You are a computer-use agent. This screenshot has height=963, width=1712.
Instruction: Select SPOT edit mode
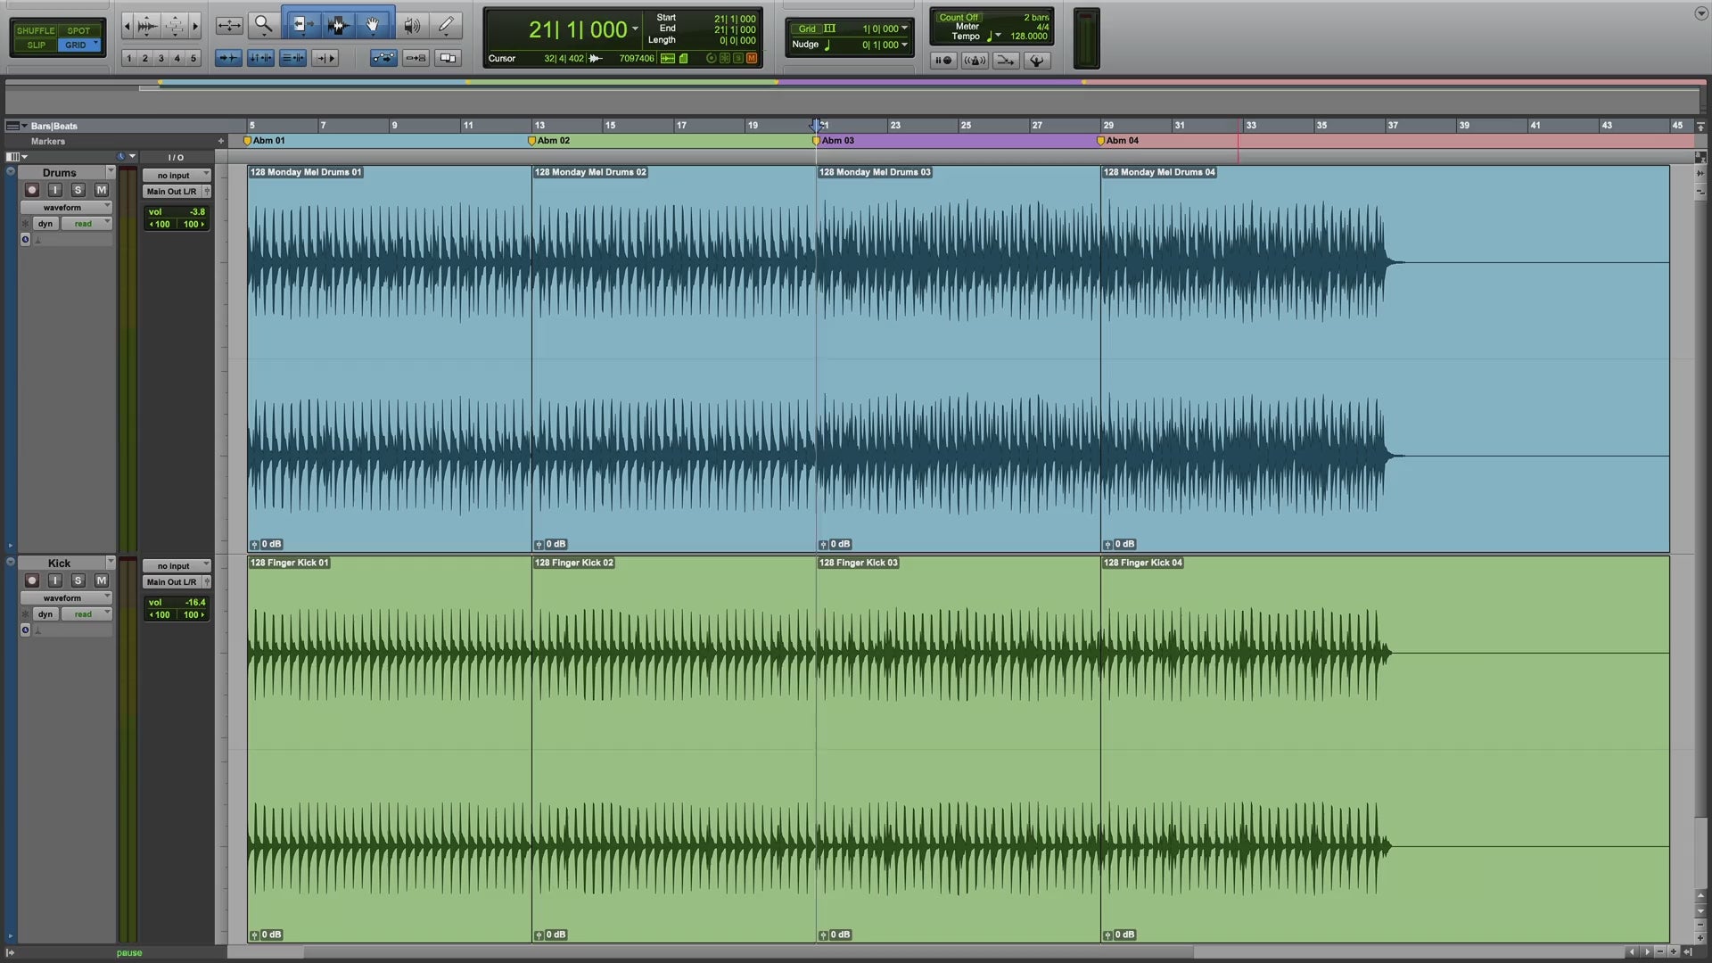78,30
